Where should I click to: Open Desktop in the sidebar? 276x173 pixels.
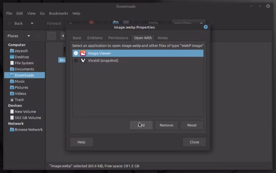coord(22,57)
